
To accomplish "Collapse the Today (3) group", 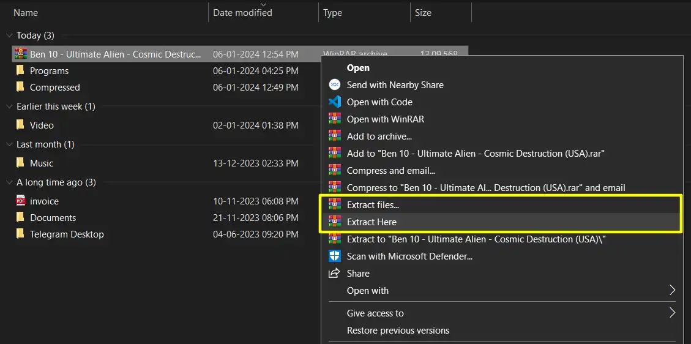I will click(9, 36).
